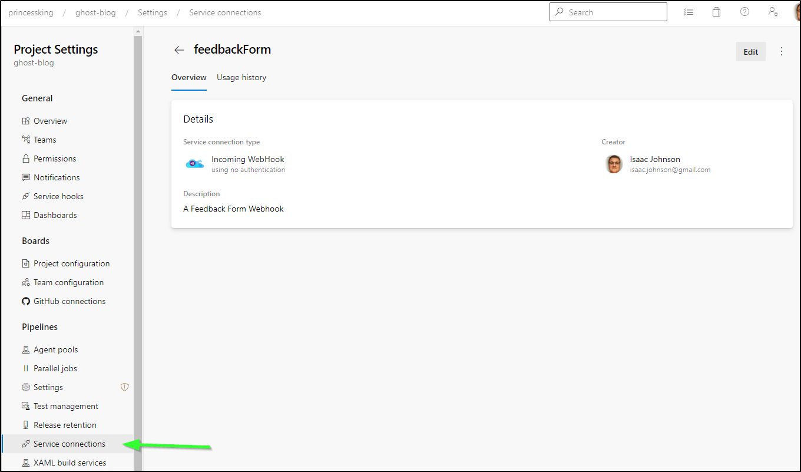The width and height of the screenshot is (801, 472).
Task: Click the Agent pools icon
Action: (26, 349)
